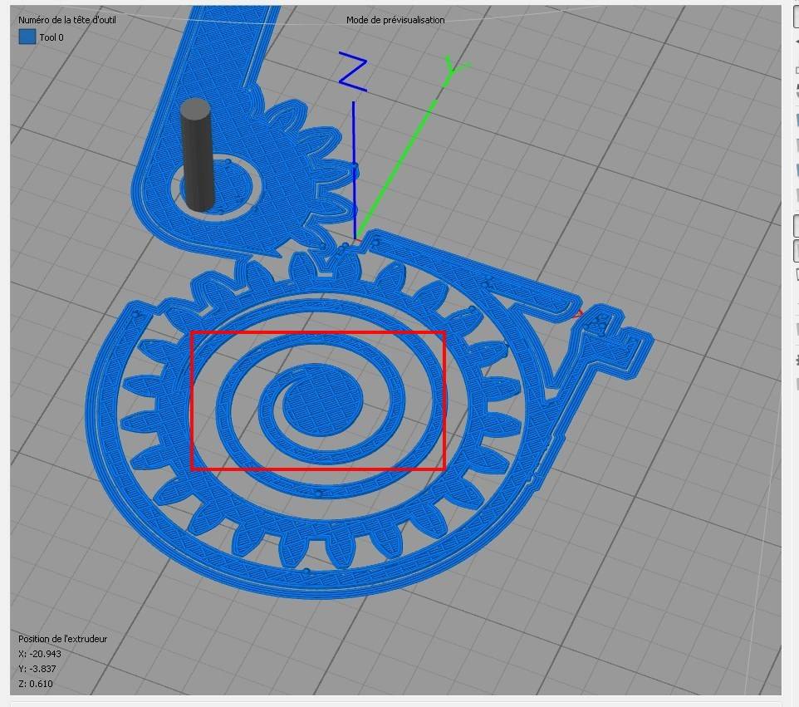799x707 pixels.
Task: Click the X: -20.943 coordinate value
Action: tap(40, 654)
